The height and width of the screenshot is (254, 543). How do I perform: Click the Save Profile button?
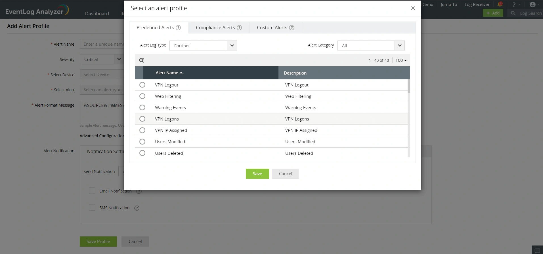tap(98, 242)
